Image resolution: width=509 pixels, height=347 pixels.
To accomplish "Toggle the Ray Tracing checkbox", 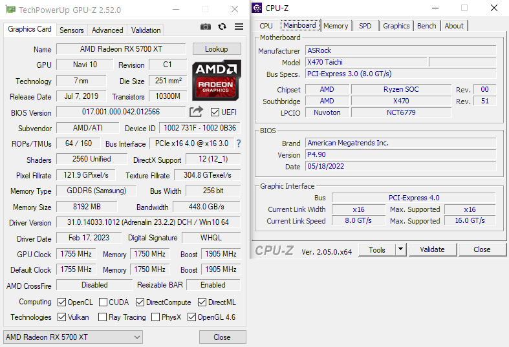I will 102,317.
